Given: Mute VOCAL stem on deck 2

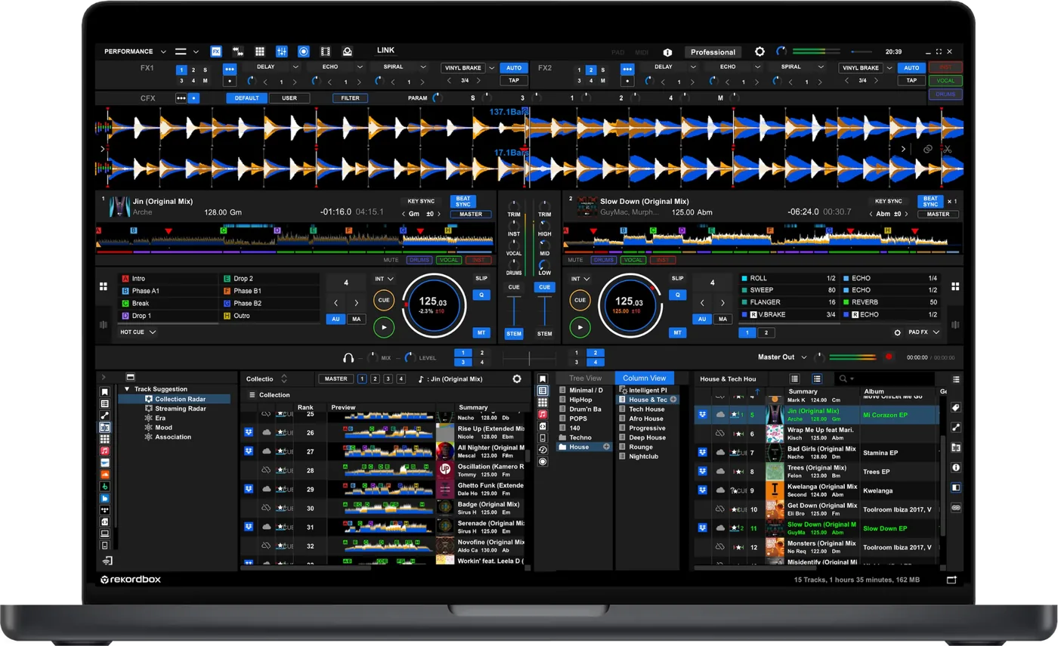Looking at the screenshot, I should [634, 260].
